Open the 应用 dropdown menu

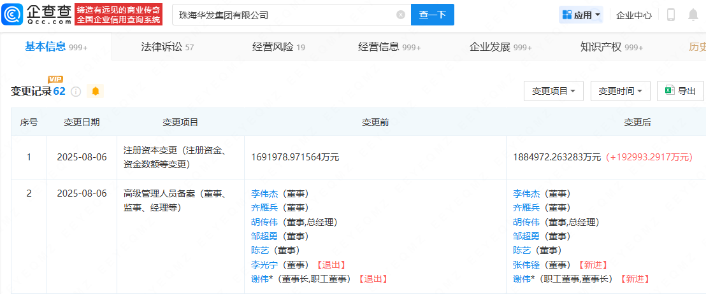581,15
